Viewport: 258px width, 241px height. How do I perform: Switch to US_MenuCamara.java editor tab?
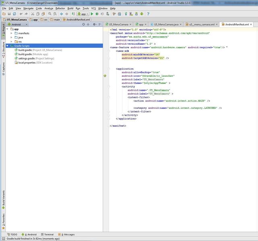point(166,24)
